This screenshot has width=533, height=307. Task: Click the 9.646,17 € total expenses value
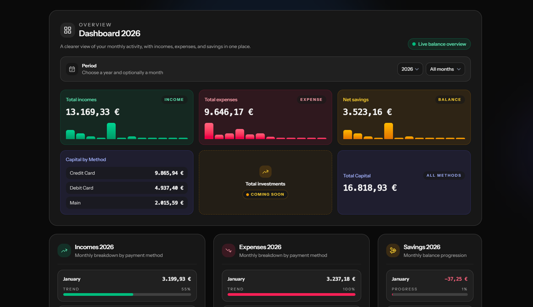click(229, 112)
